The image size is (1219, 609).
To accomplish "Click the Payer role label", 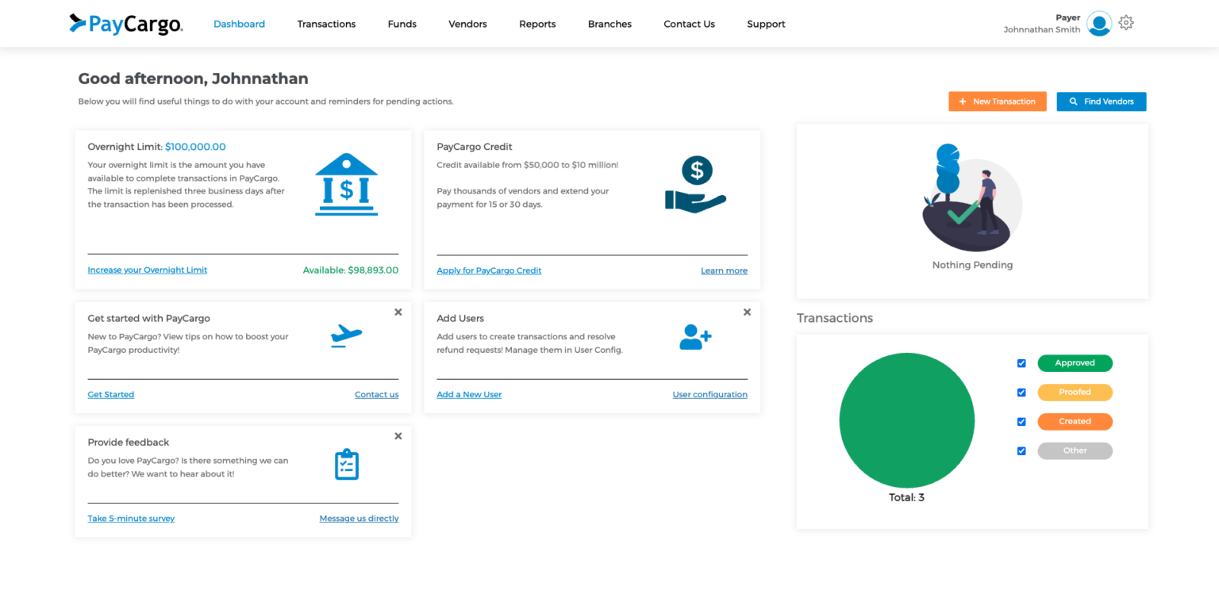I will click(1068, 17).
